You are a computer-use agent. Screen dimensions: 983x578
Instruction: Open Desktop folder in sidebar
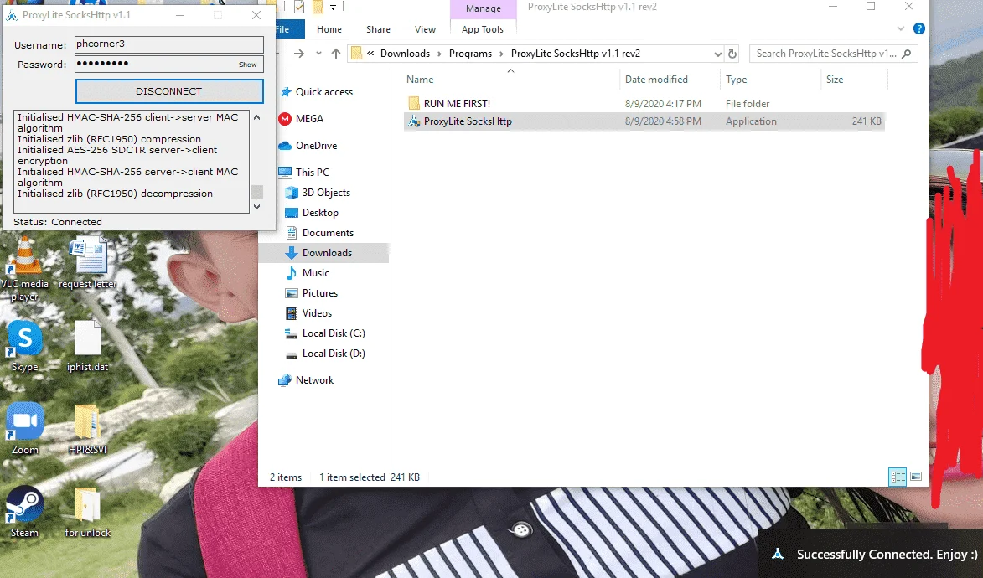[x=320, y=213]
